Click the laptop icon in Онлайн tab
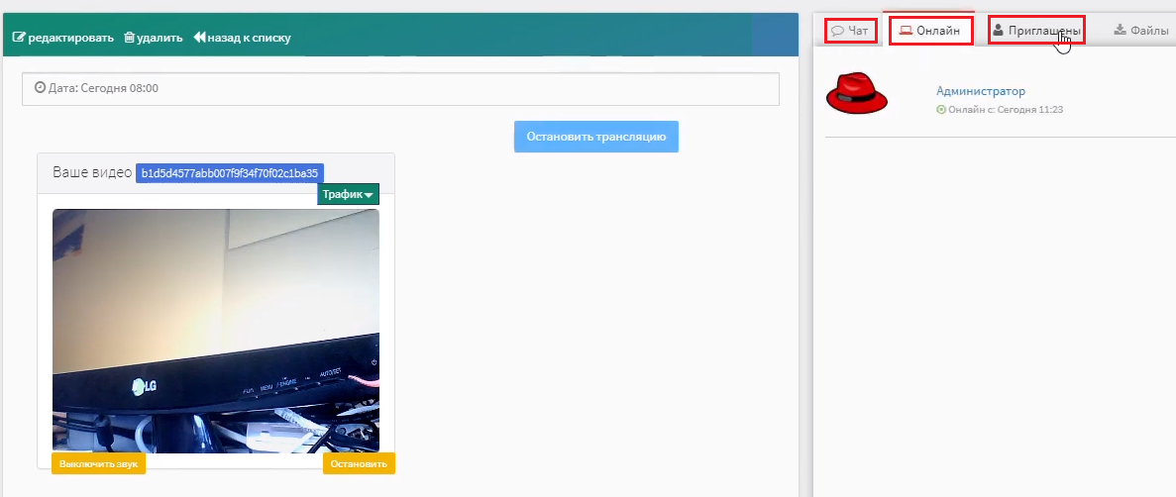Viewport: 1176px width, 497px height. 906,31
